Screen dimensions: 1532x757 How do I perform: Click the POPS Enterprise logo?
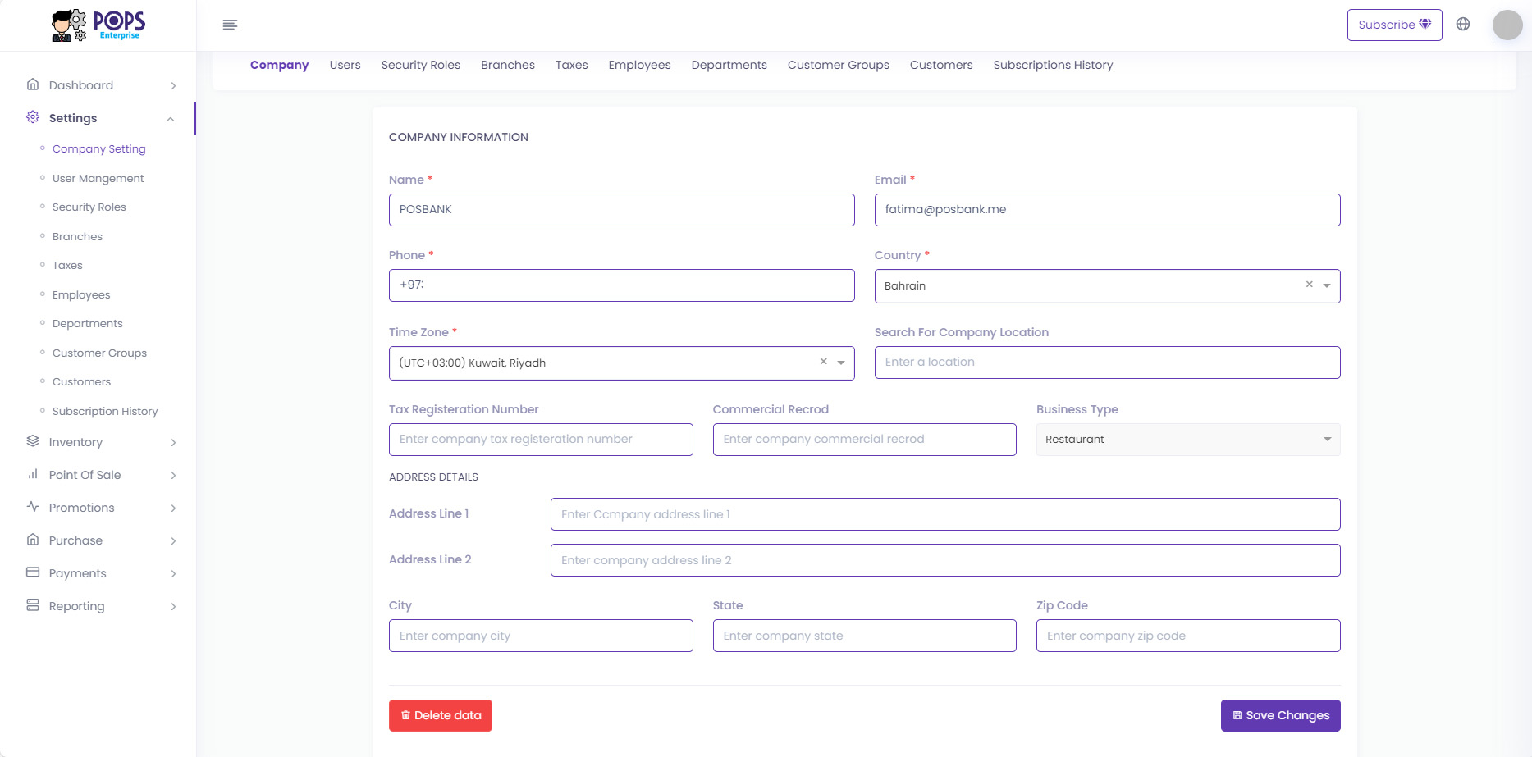tap(98, 25)
